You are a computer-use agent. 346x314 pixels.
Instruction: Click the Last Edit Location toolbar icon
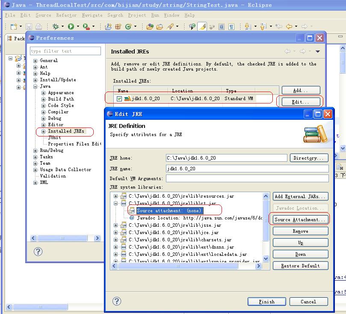tap(279, 27)
